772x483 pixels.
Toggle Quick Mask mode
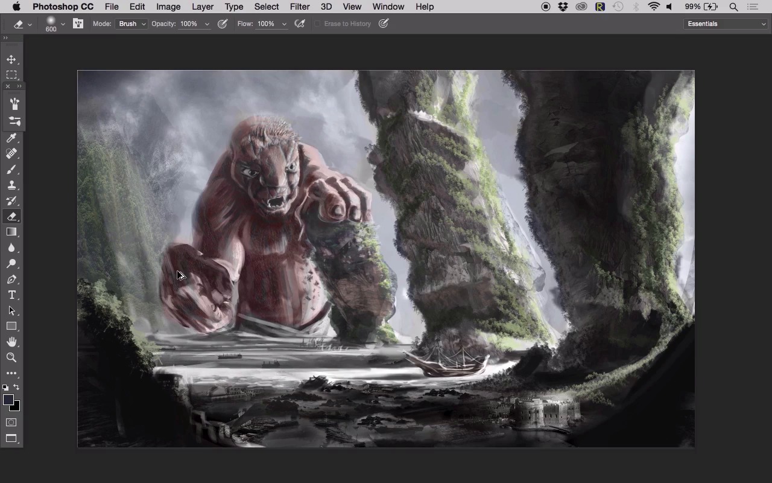11,423
